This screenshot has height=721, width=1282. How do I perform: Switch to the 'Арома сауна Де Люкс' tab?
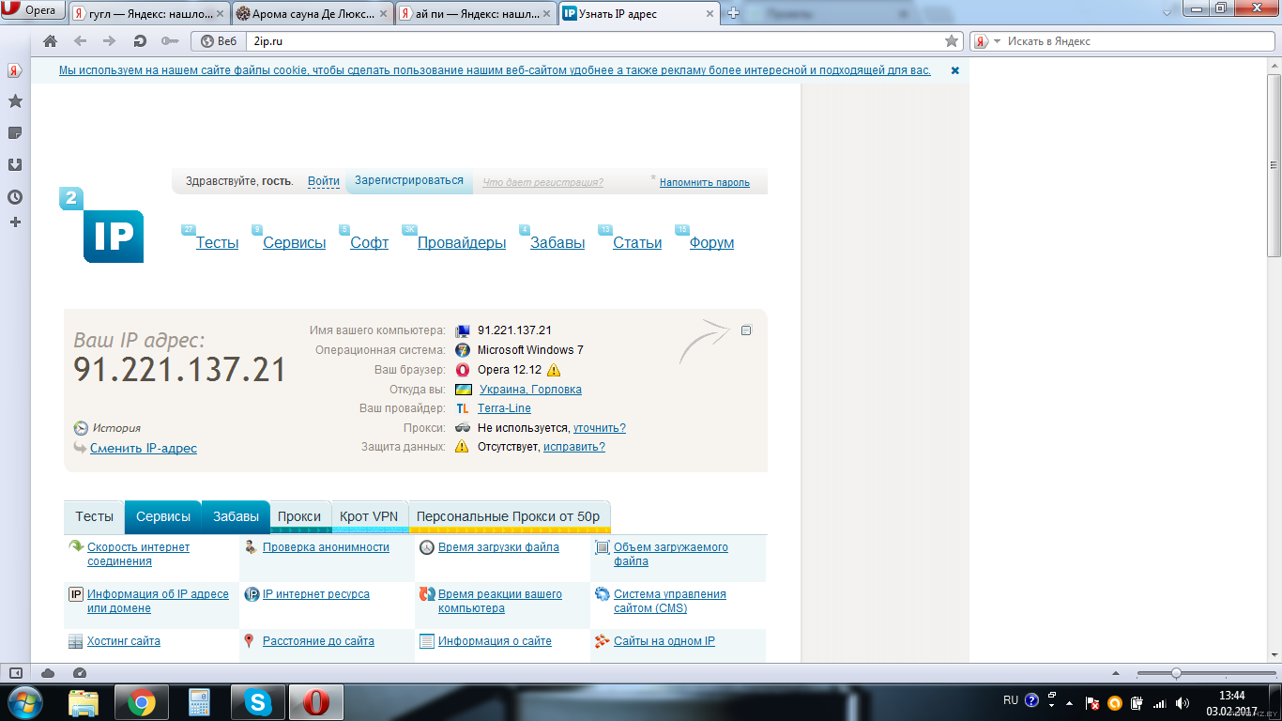pos(313,13)
